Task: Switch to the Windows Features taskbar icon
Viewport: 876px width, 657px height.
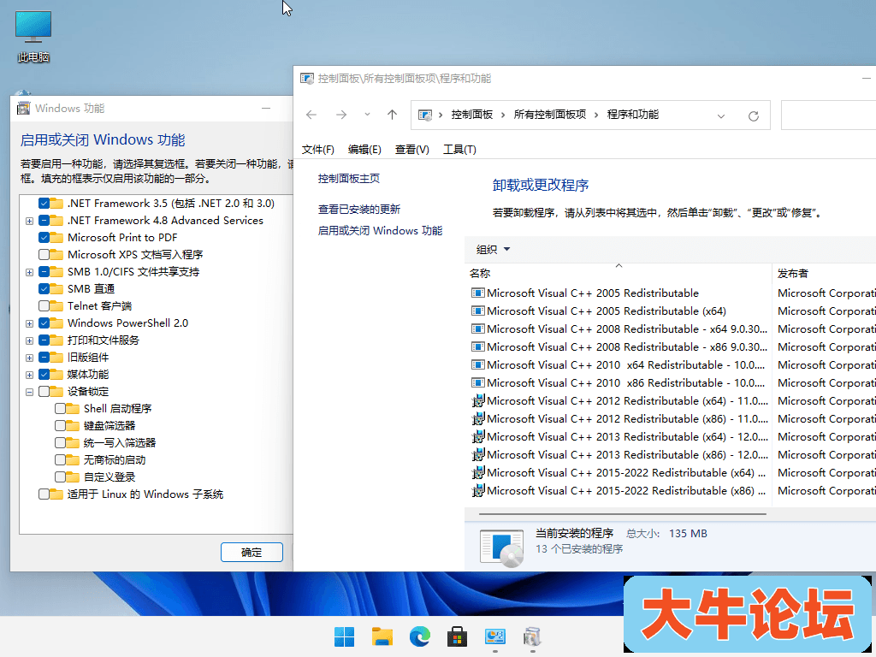Action: click(532, 636)
